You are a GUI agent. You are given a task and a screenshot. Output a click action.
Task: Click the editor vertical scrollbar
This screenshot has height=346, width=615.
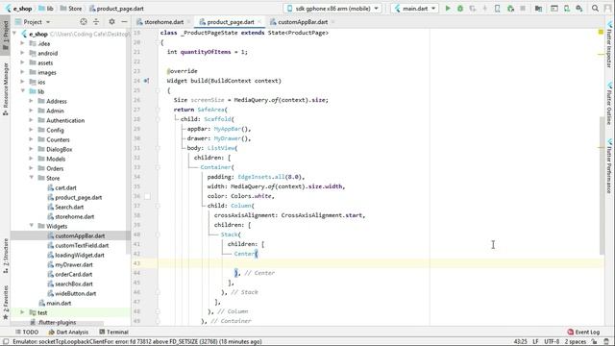(602, 185)
